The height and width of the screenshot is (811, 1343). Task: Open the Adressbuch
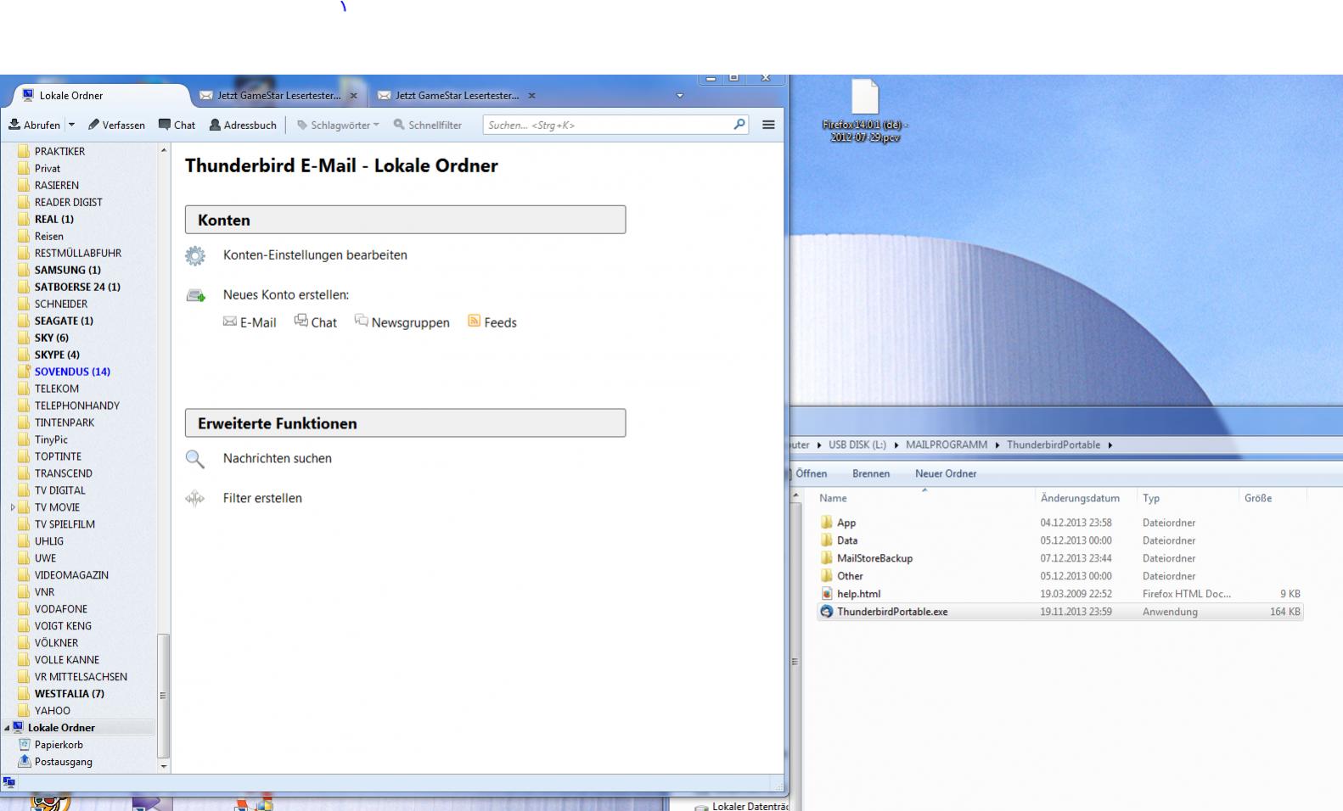[x=243, y=125]
